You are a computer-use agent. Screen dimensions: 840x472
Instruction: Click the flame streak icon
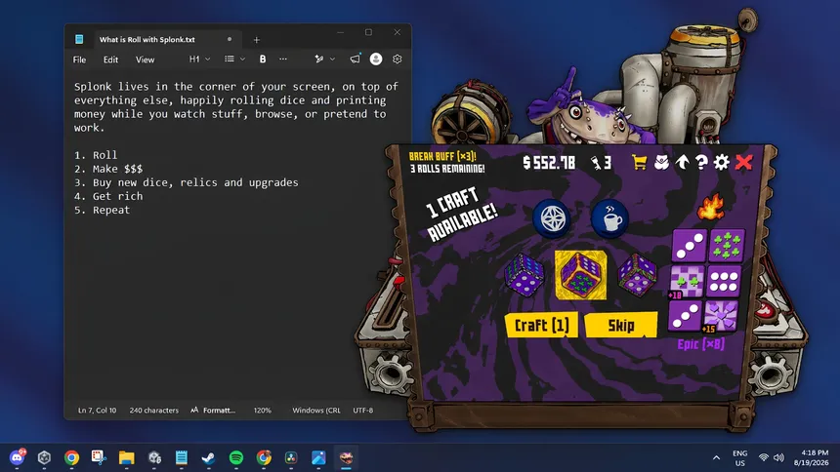tap(711, 207)
